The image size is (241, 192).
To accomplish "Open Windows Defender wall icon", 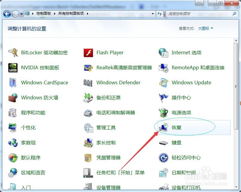I will click(x=88, y=83).
